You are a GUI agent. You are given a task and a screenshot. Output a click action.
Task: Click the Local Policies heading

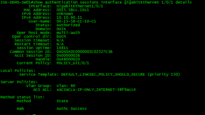coord(18,71)
